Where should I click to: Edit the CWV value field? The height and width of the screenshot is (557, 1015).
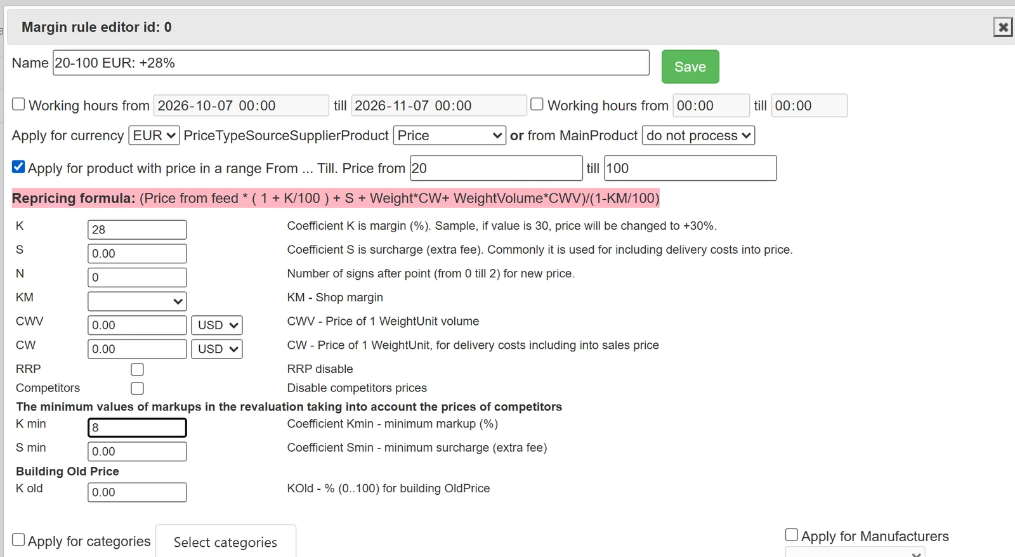pos(137,325)
